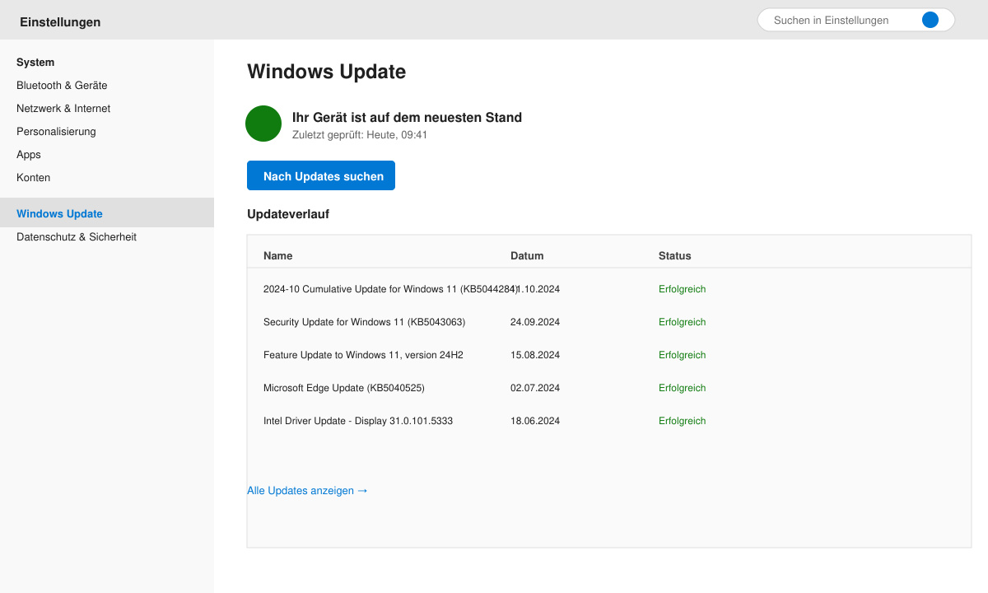Open Bluetooth & Geräte settings

coord(62,86)
